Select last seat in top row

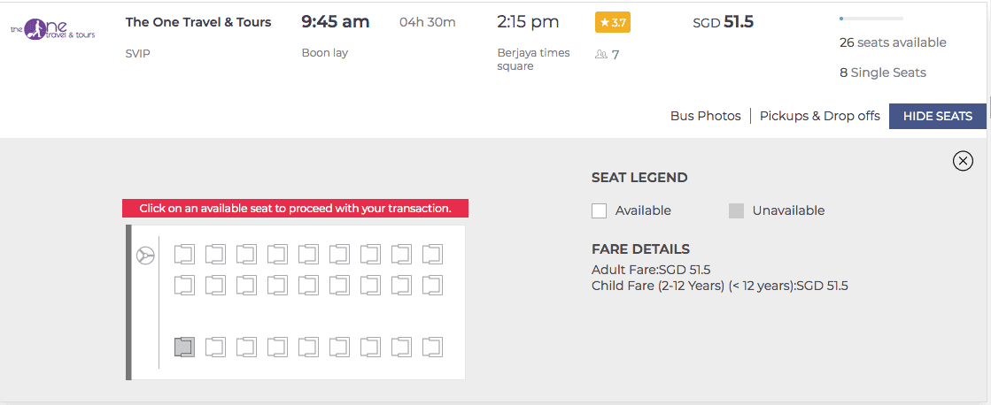[x=432, y=254]
